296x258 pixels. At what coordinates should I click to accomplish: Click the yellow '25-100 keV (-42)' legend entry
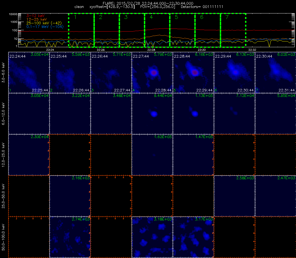tap(44, 23)
